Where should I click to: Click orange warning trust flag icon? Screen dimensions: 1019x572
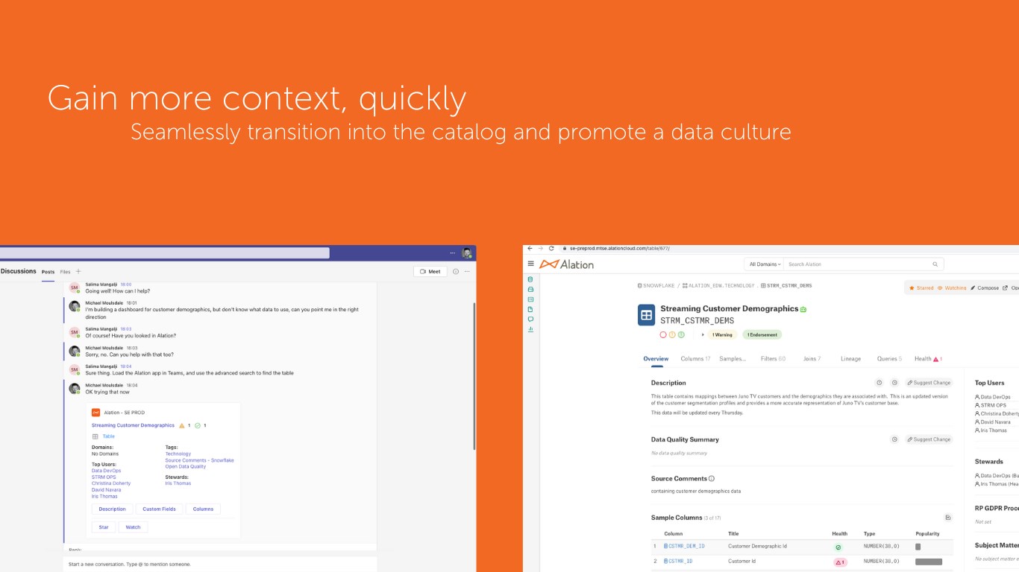(672, 334)
